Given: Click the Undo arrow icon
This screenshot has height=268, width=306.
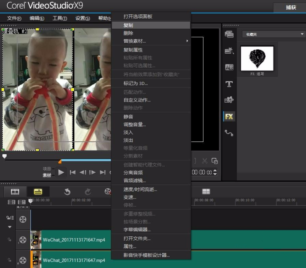Looking at the screenshot, I should pos(67,192).
